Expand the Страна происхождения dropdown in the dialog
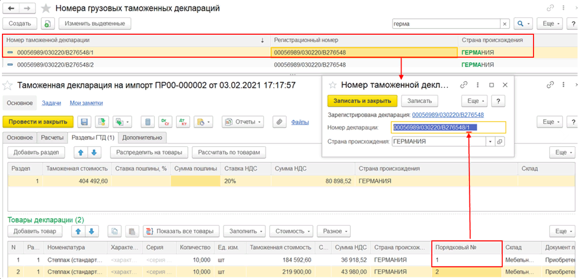 click(490, 142)
